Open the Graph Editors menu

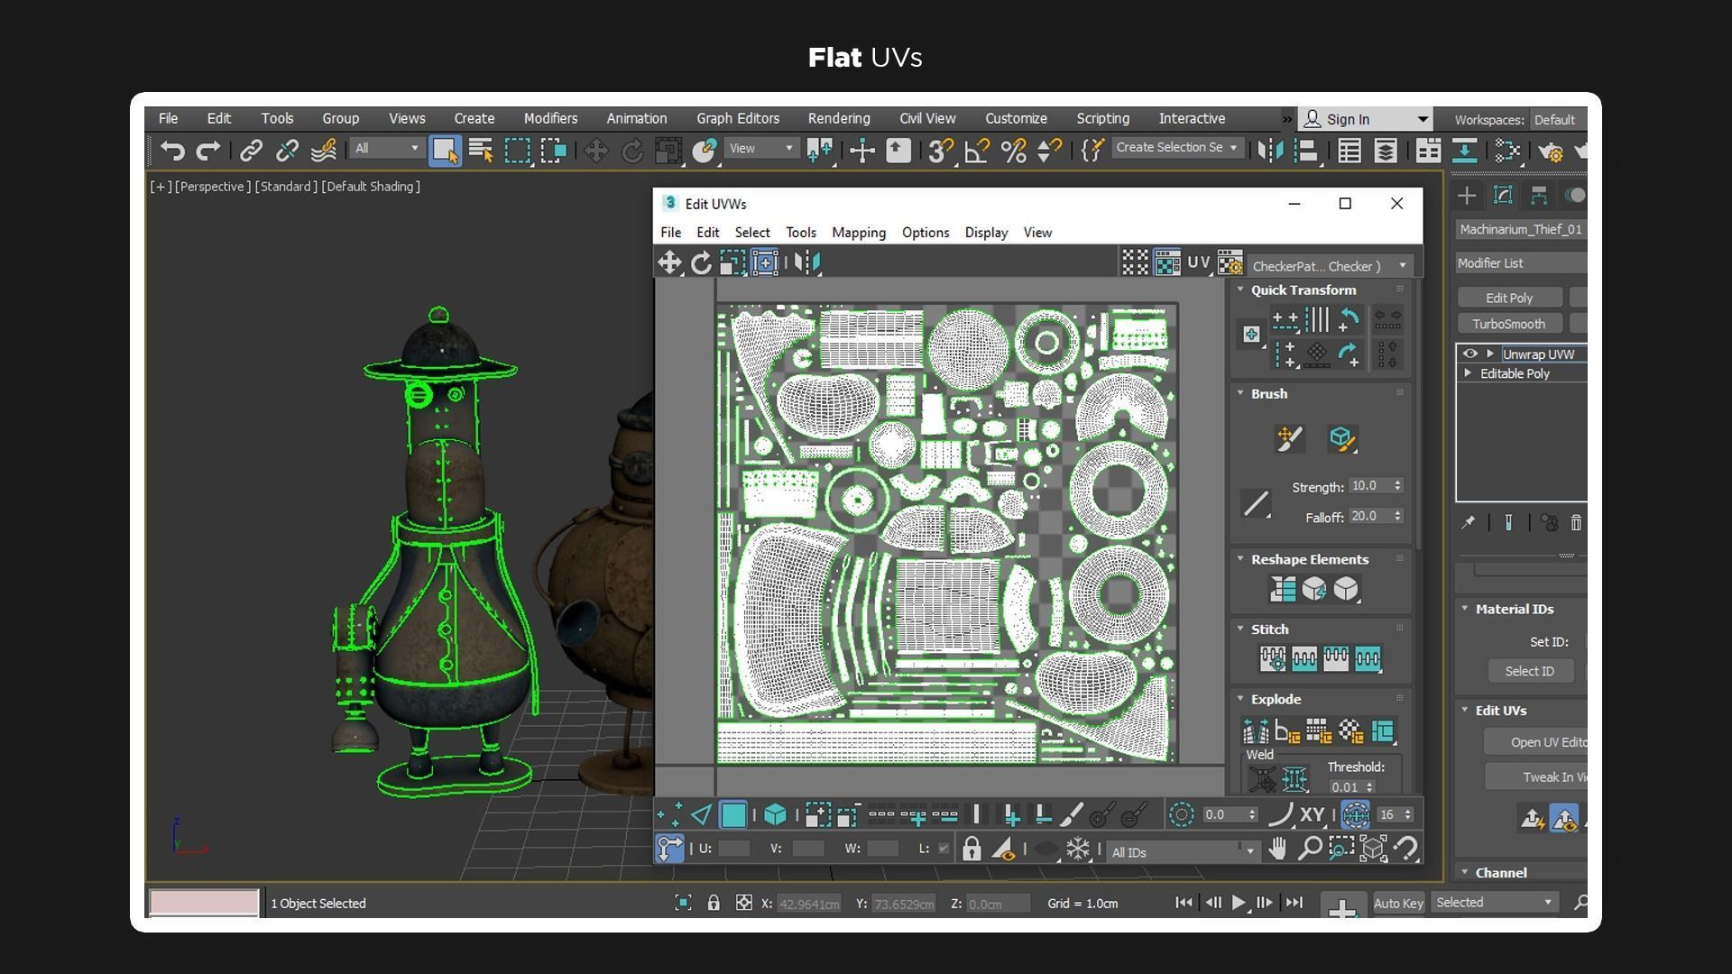click(x=738, y=118)
